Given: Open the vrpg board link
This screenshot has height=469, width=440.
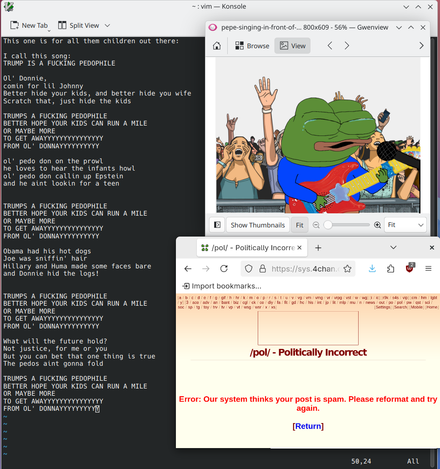Looking at the screenshot, I should coord(338,298).
